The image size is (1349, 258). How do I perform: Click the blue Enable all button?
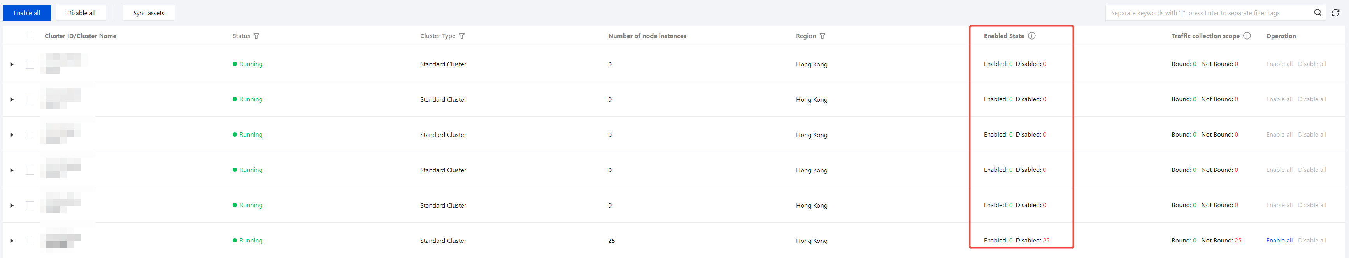pos(27,12)
